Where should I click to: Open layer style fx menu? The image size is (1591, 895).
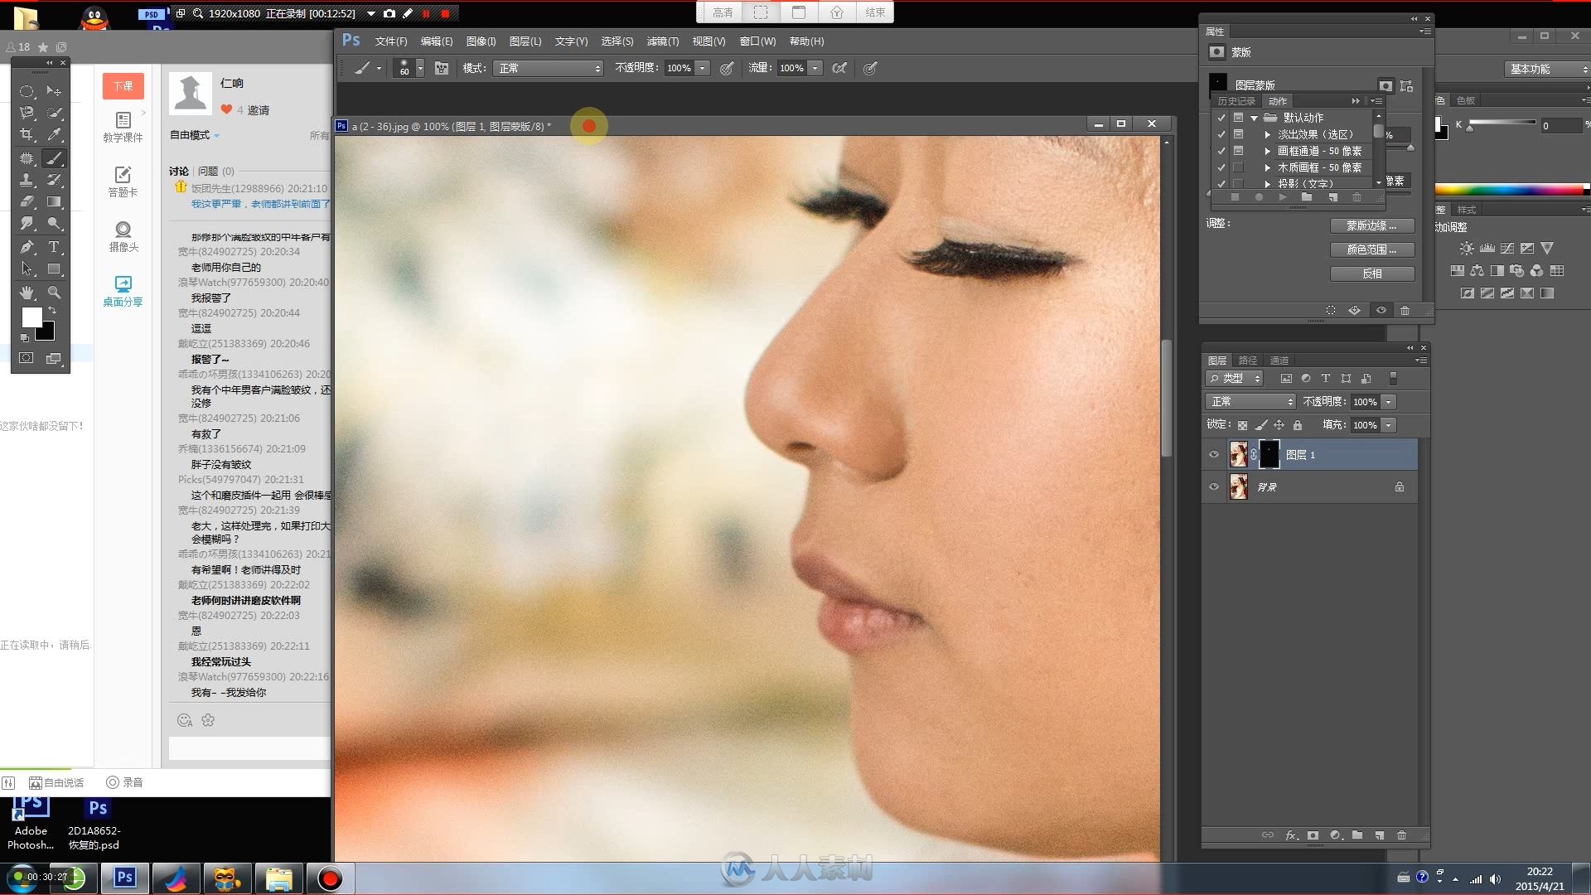tap(1291, 835)
